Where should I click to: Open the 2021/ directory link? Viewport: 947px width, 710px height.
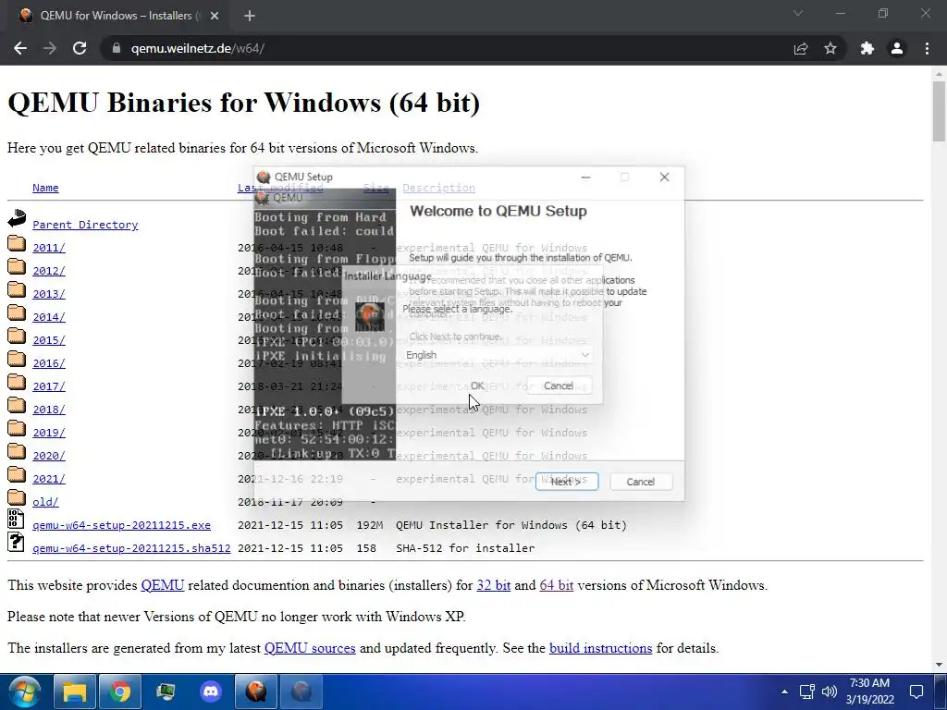[x=49, y=479]
